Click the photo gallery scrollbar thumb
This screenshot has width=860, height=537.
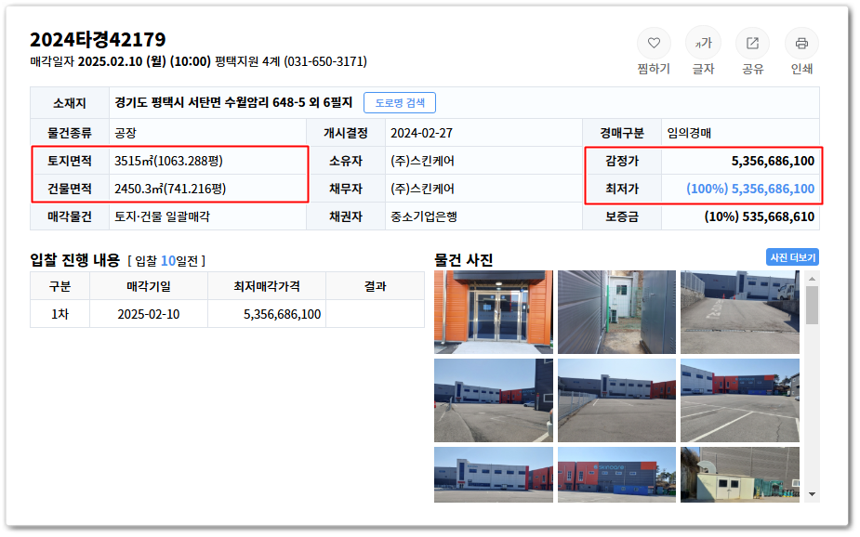click(x=812, y=306)
